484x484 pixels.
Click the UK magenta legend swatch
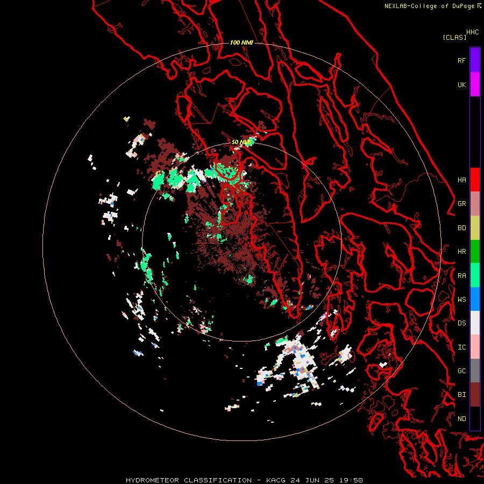pos(475,84)
